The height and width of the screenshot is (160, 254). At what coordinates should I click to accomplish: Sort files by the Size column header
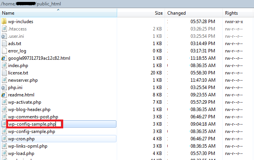[158, 13]
